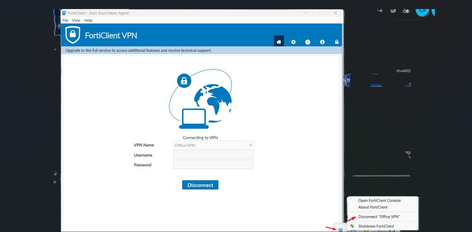The width and height of the screenshot is (472, 232).
Task: Maximize the FortiClient window
Action: 321,13
